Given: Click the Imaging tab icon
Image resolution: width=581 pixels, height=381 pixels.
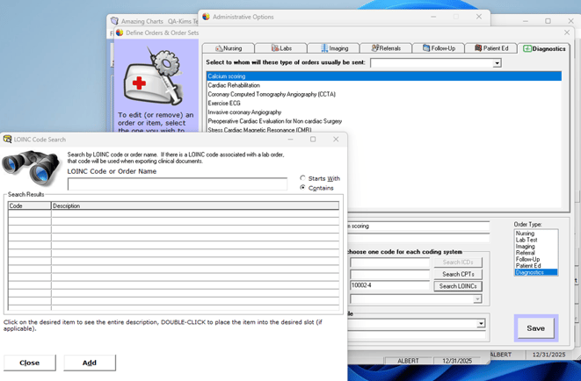Looking at the screenshot, I should coord(324,48).
